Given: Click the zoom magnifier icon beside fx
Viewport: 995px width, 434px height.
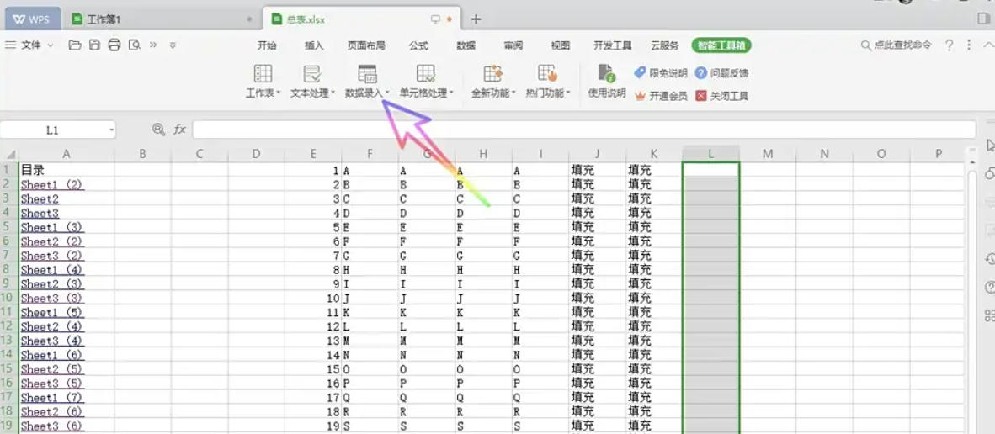Looking at the screenshot, I should pyautogui.click(x=158, y=130).
